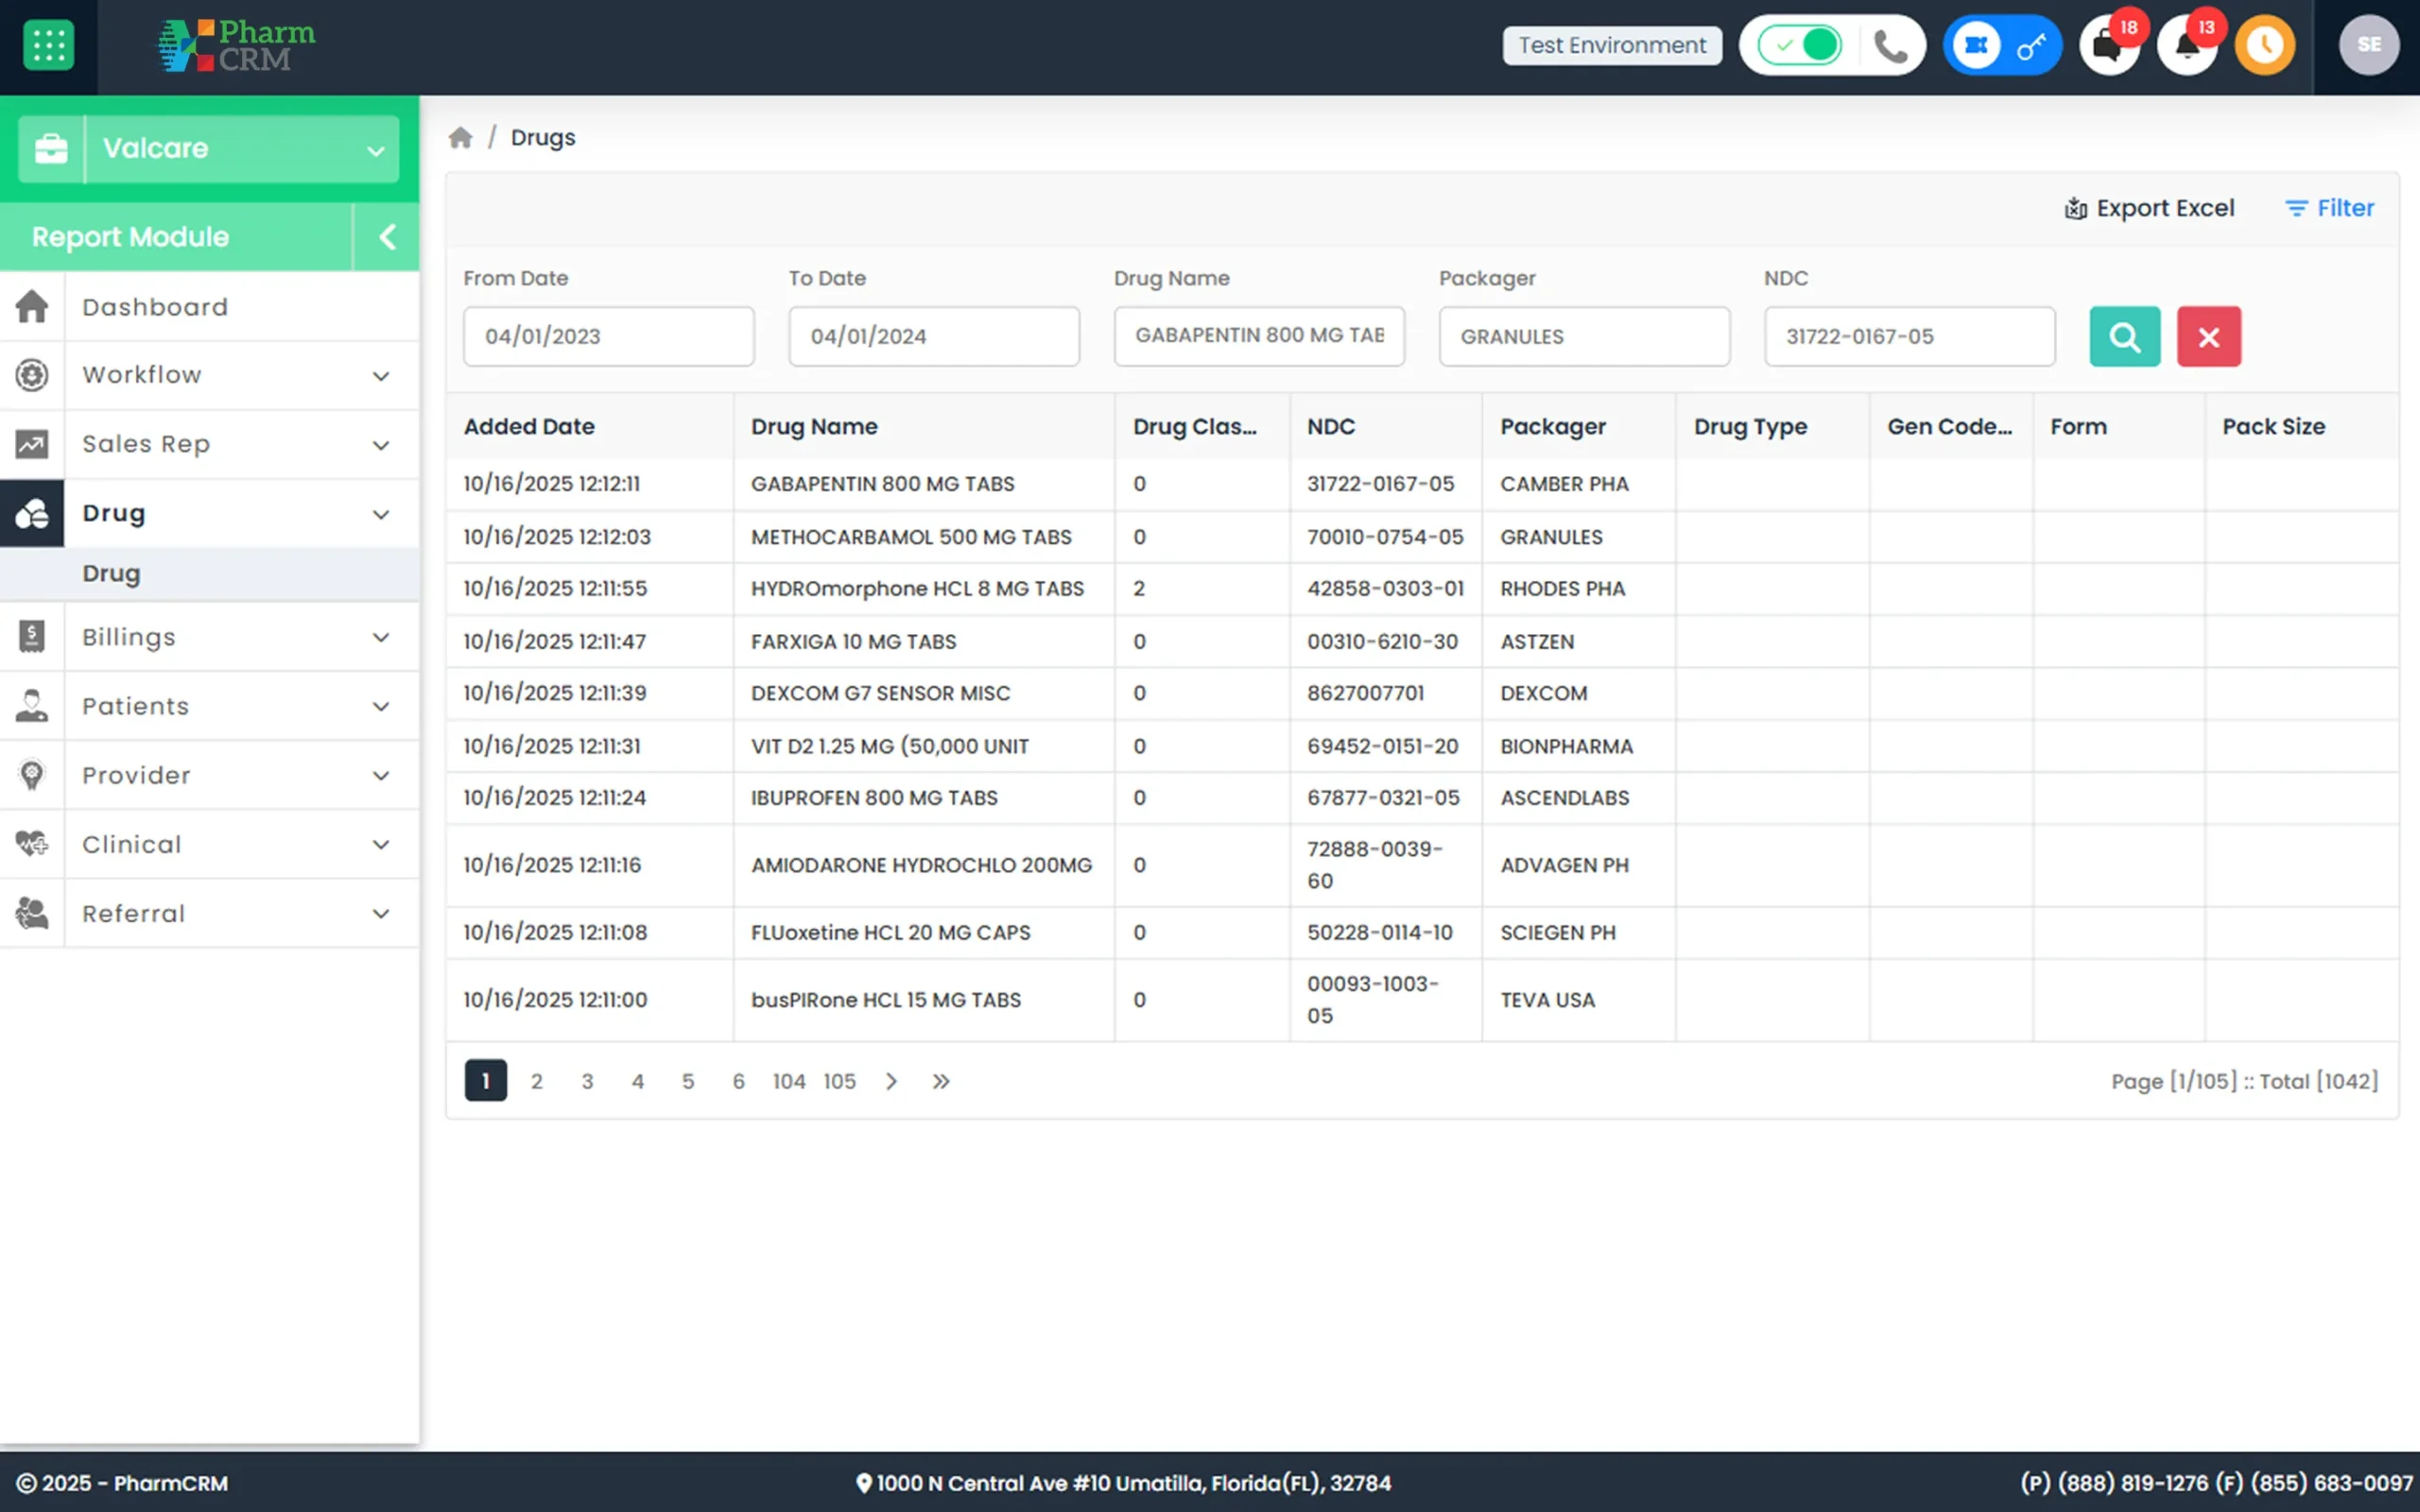This screenshot has height=1512, width=2420.
Task: Open the green app grid launcher icon
Action: (48, 46)
